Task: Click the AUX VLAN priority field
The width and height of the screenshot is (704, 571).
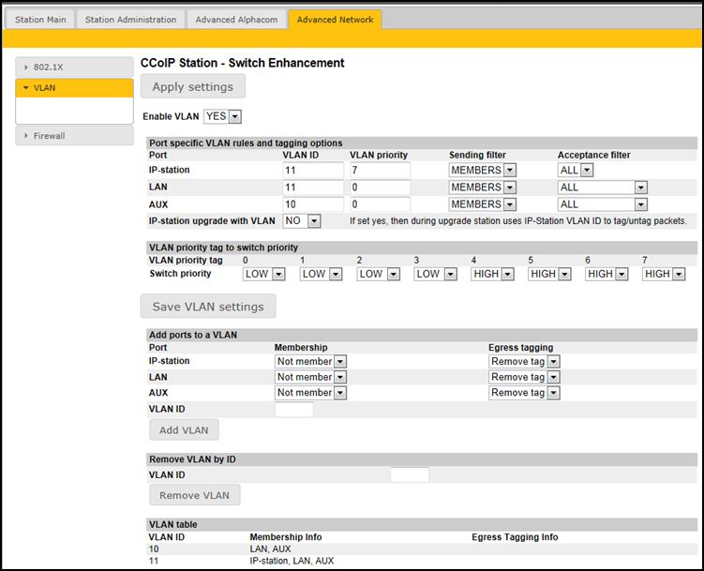Action: click(380, 204)
